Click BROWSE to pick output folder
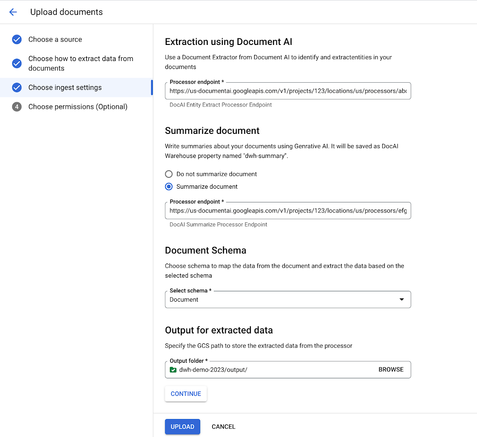Screen dimensions: 477x437 (x=391, y=370)
